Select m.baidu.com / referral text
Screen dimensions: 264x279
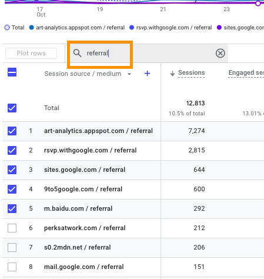click(78, 208)
